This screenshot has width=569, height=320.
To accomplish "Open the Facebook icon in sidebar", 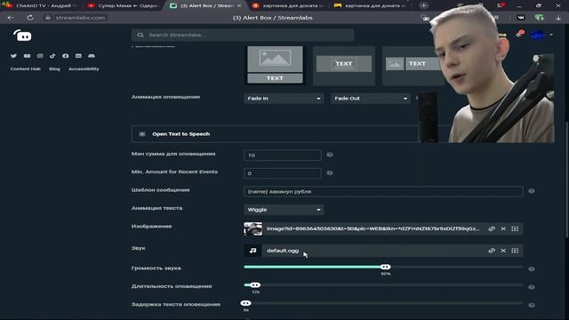I will tap(65, 56).
